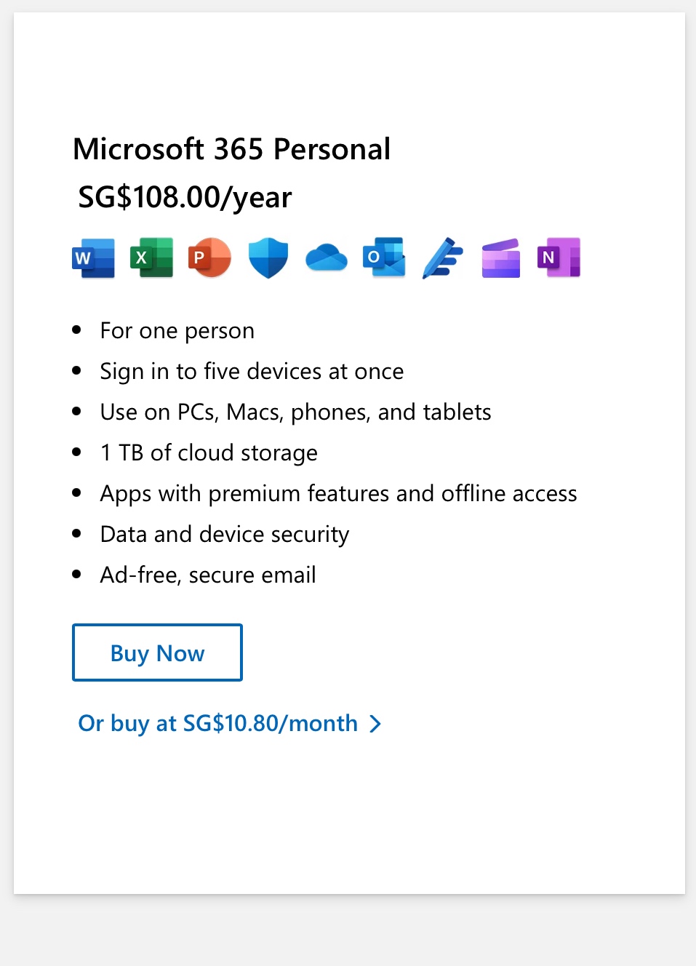The width and height of the screenshot is (696, 966).
Task: Click the Clipchamp video icon
Action: pos(501,258)
